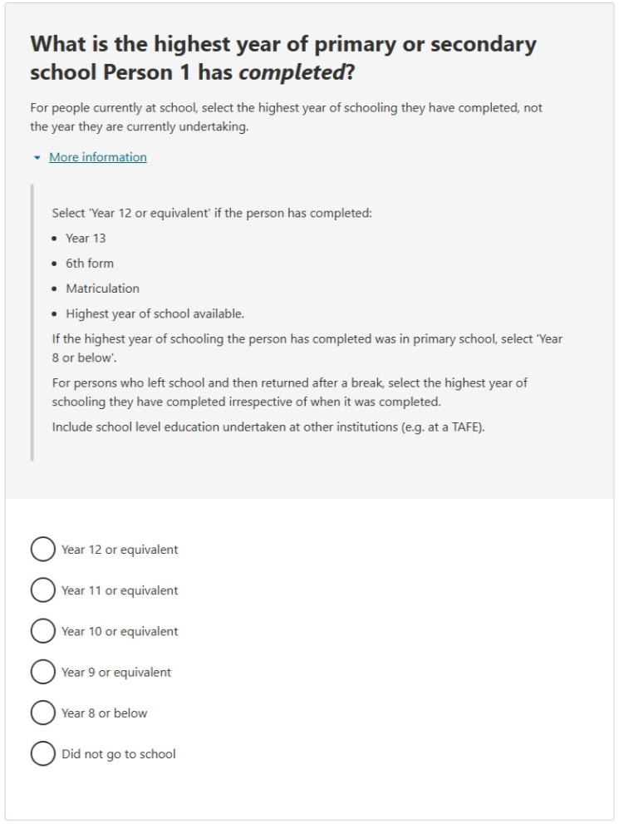619x824 pixels.
Task: Click the empty radio circle next to 'Year 9 or equivalent'
Action: tap(42, 672)
